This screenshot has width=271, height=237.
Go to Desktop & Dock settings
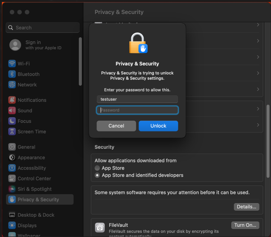coord(36,215)
